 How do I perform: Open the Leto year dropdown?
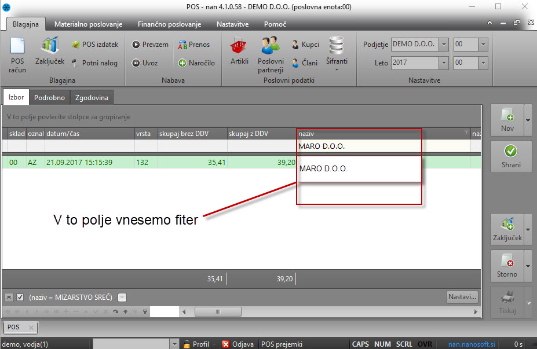tap(443, 63)
